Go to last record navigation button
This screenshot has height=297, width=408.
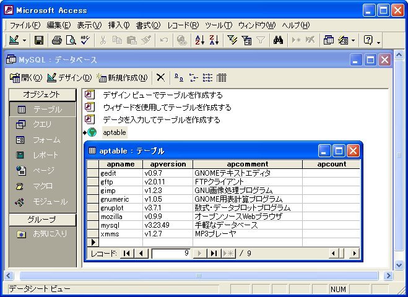(x=214, y=253)
